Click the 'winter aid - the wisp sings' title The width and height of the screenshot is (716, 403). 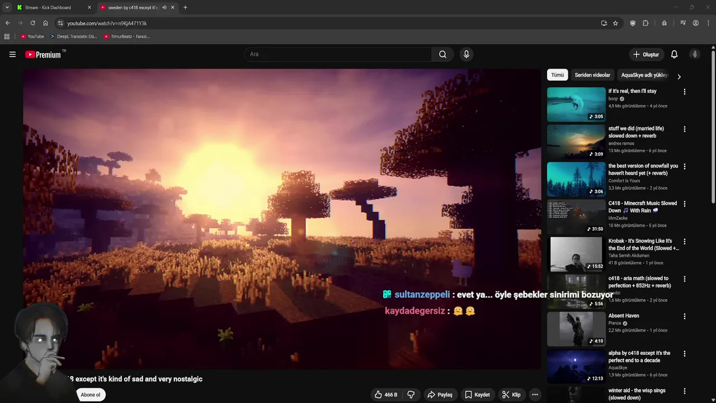click(x=637, y=394)
